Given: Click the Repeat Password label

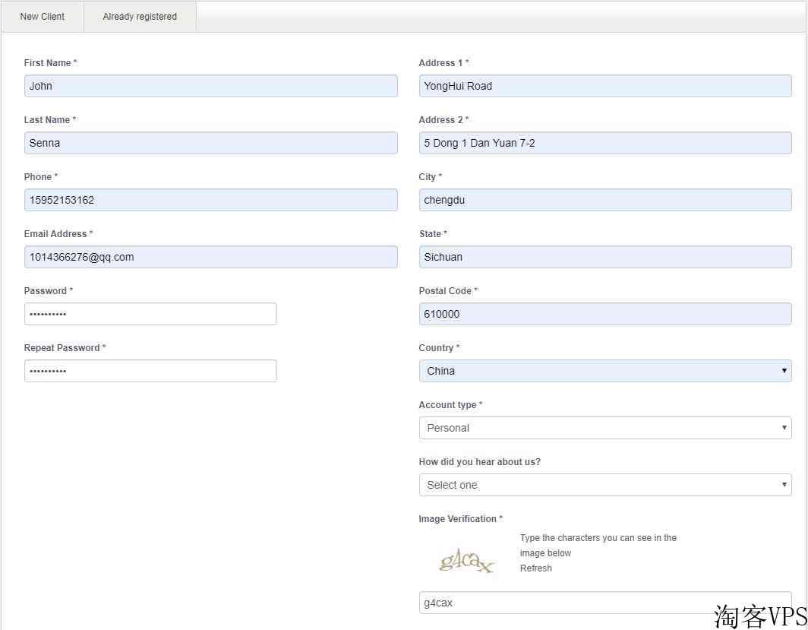Looking at the screenshot, I should [65, 347].
